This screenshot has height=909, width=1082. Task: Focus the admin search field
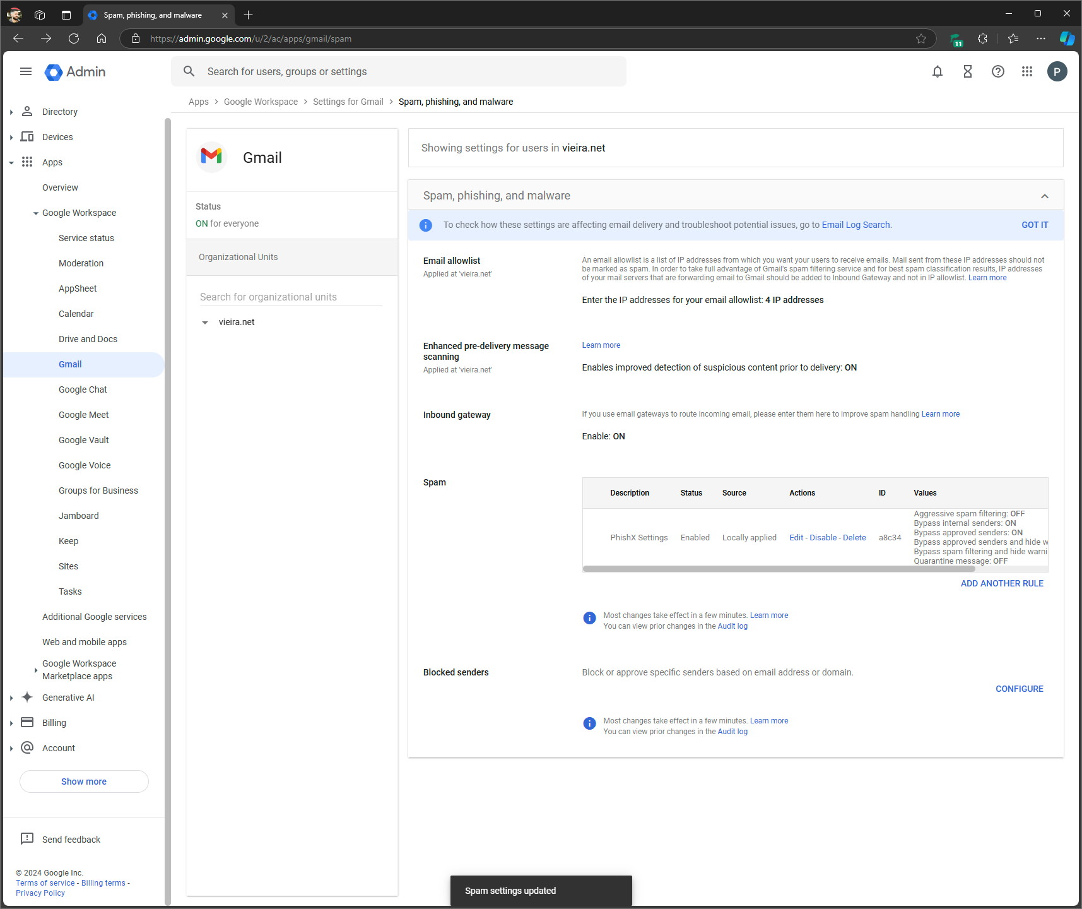[x=399, y=71]
